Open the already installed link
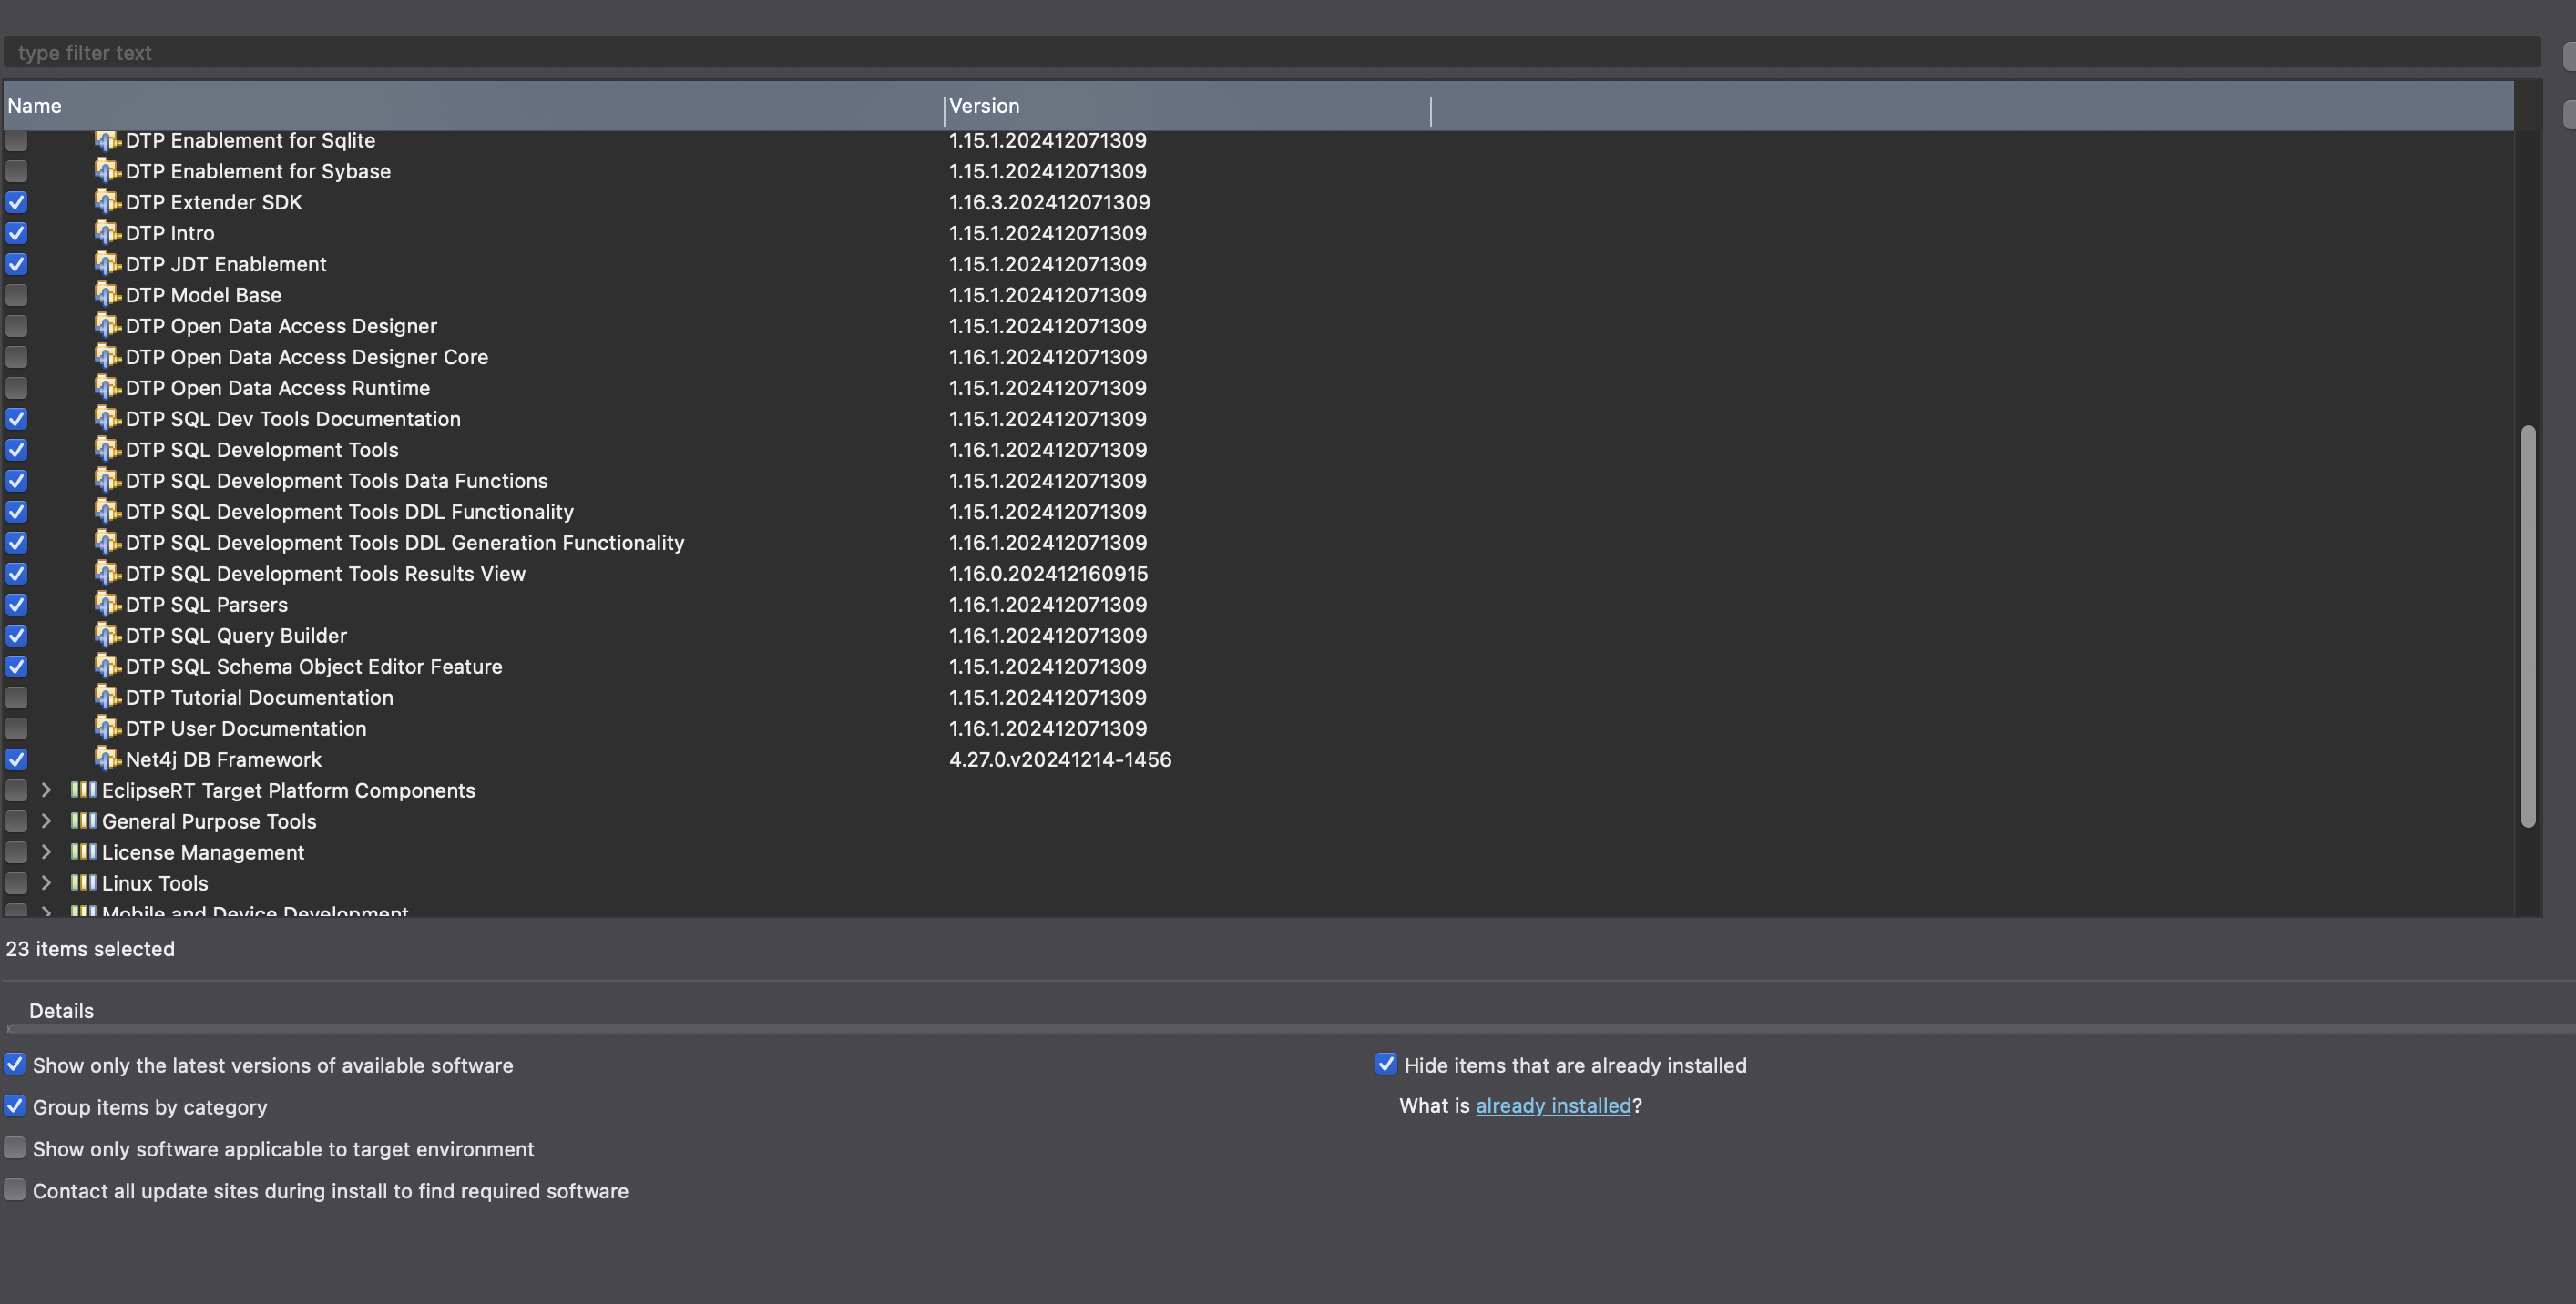The image size is (2576, 1304). (1552, 1105)
